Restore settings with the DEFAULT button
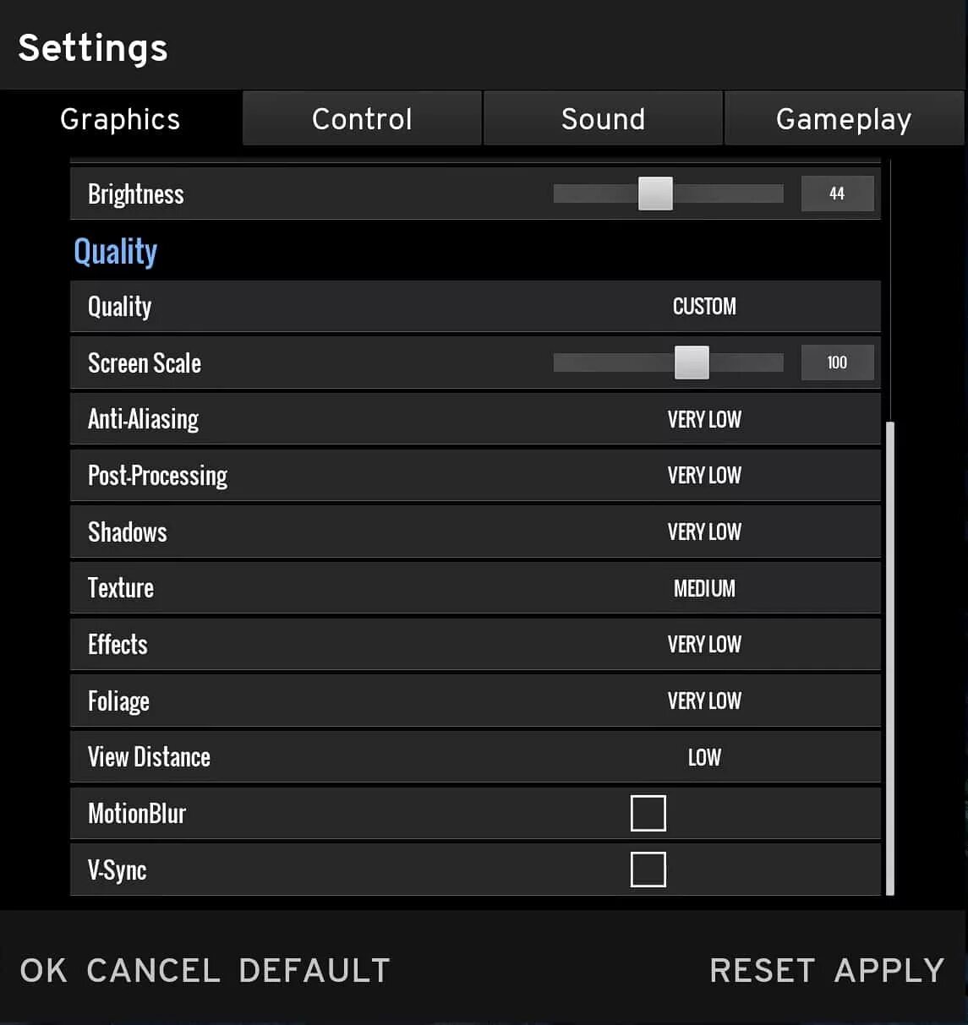This screenshot has height=1025, width=968. [x=314, y=970]
